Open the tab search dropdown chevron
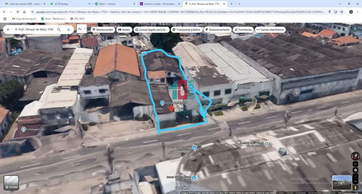 [x=239, y=4]
